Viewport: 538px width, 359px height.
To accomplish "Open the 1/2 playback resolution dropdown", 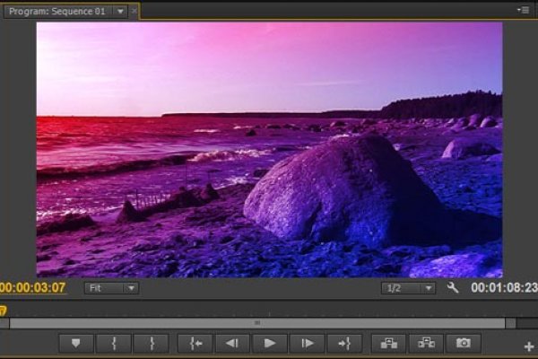I will click(408, 288).
